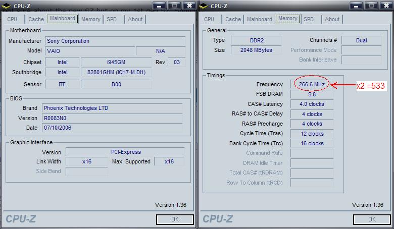Click chipset revision value 03
This screenshot has width=394, height=229.
pos(177,62)
